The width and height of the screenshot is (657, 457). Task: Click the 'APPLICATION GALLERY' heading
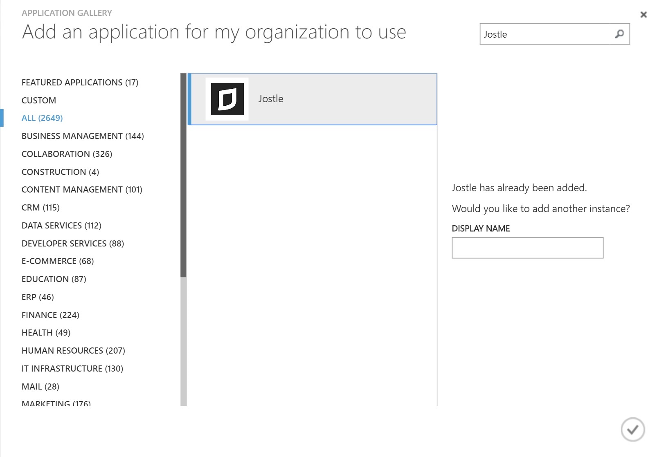click(x=67, y=13)
